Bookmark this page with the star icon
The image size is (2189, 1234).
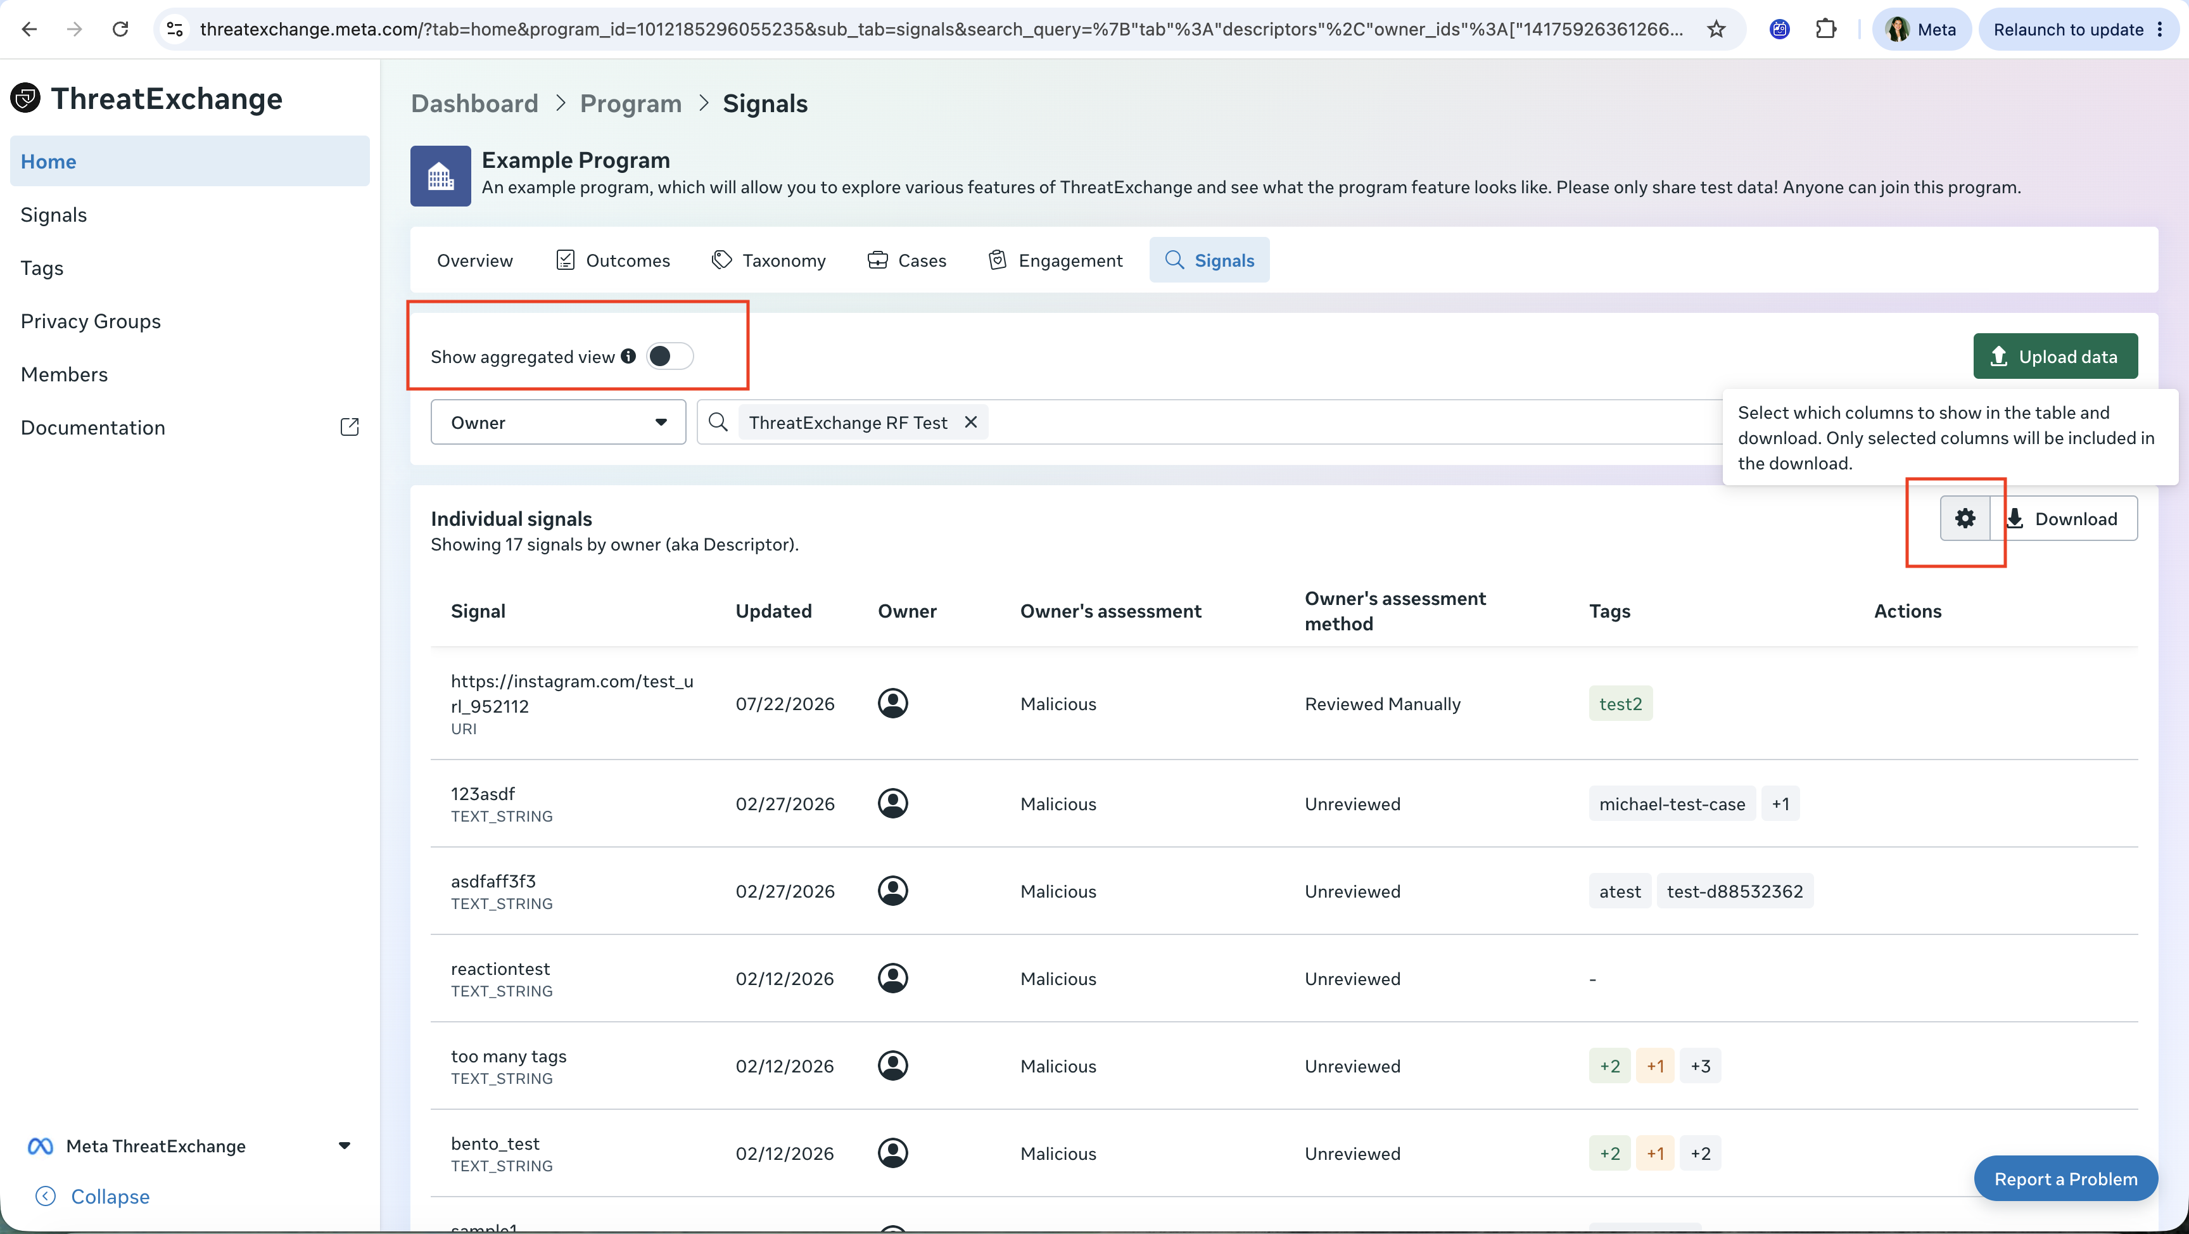tap(1716, 29)
